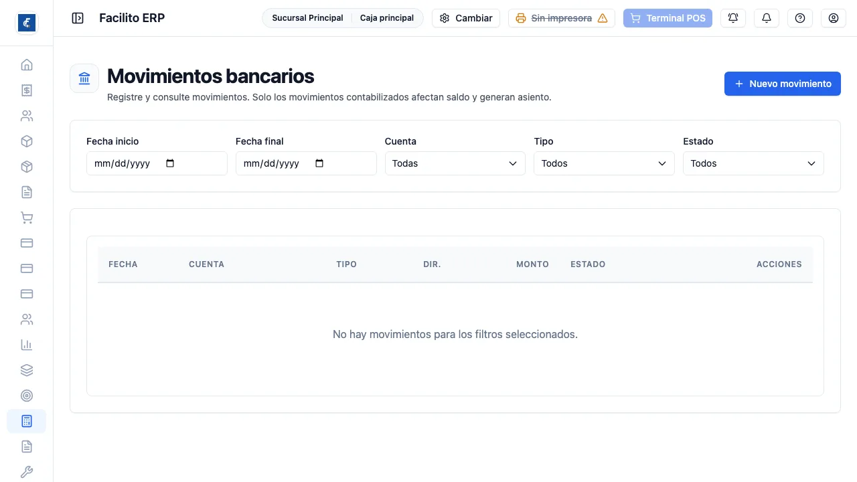Image resolution: width=857 pixels, height=482 pixels.
Task: Open the target sidebar icon
Action: tap(27, 396)
